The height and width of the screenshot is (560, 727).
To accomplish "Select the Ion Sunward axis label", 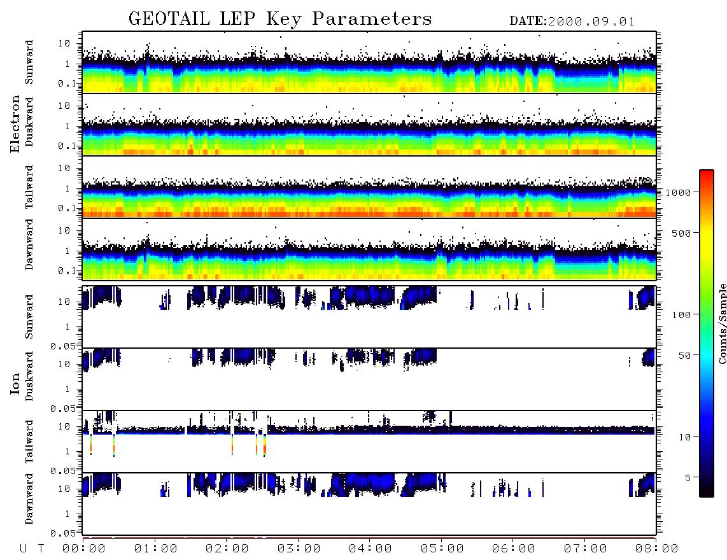I will click(x=29, y=317).
